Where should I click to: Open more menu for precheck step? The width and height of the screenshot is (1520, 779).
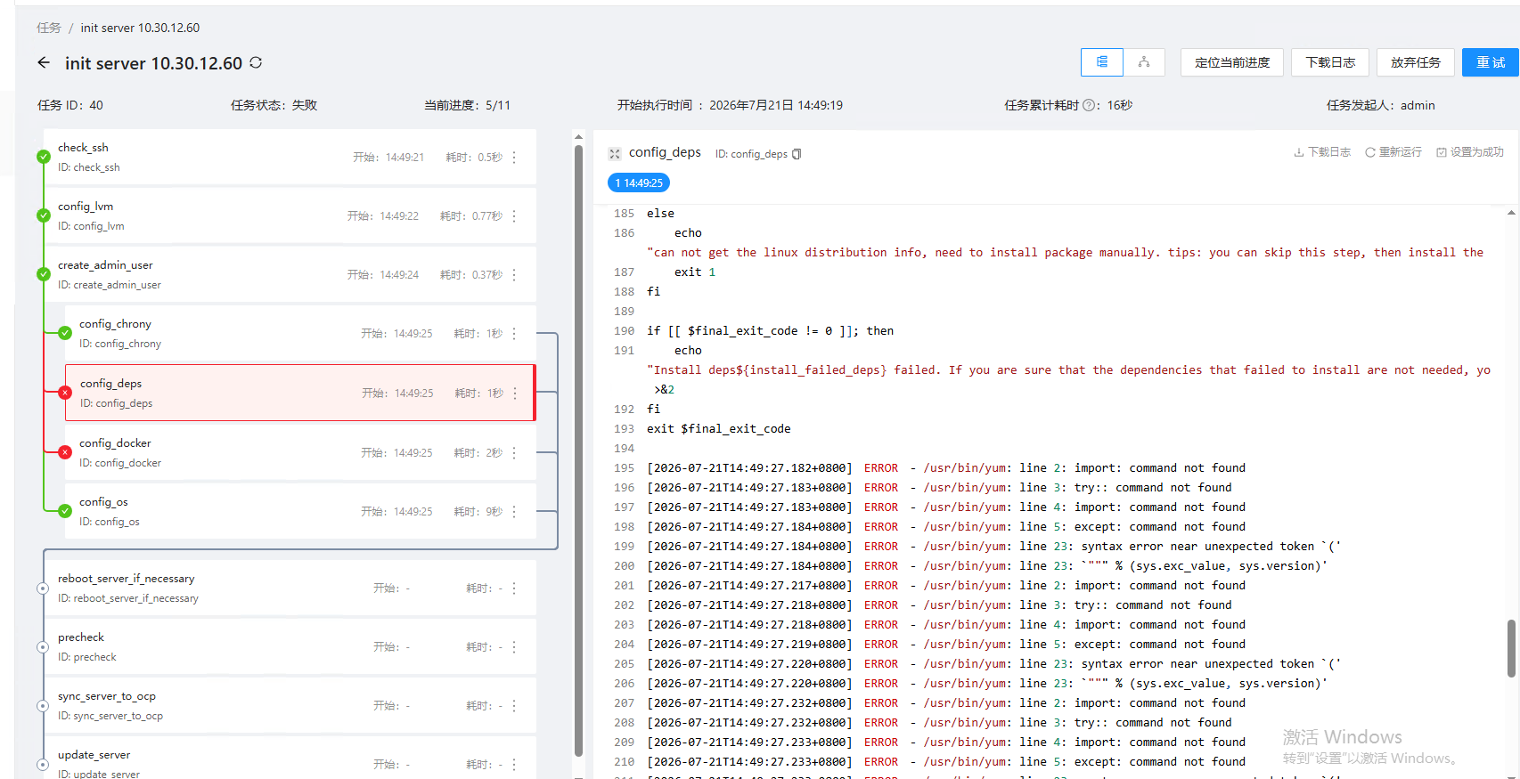[x=514, y=646]
